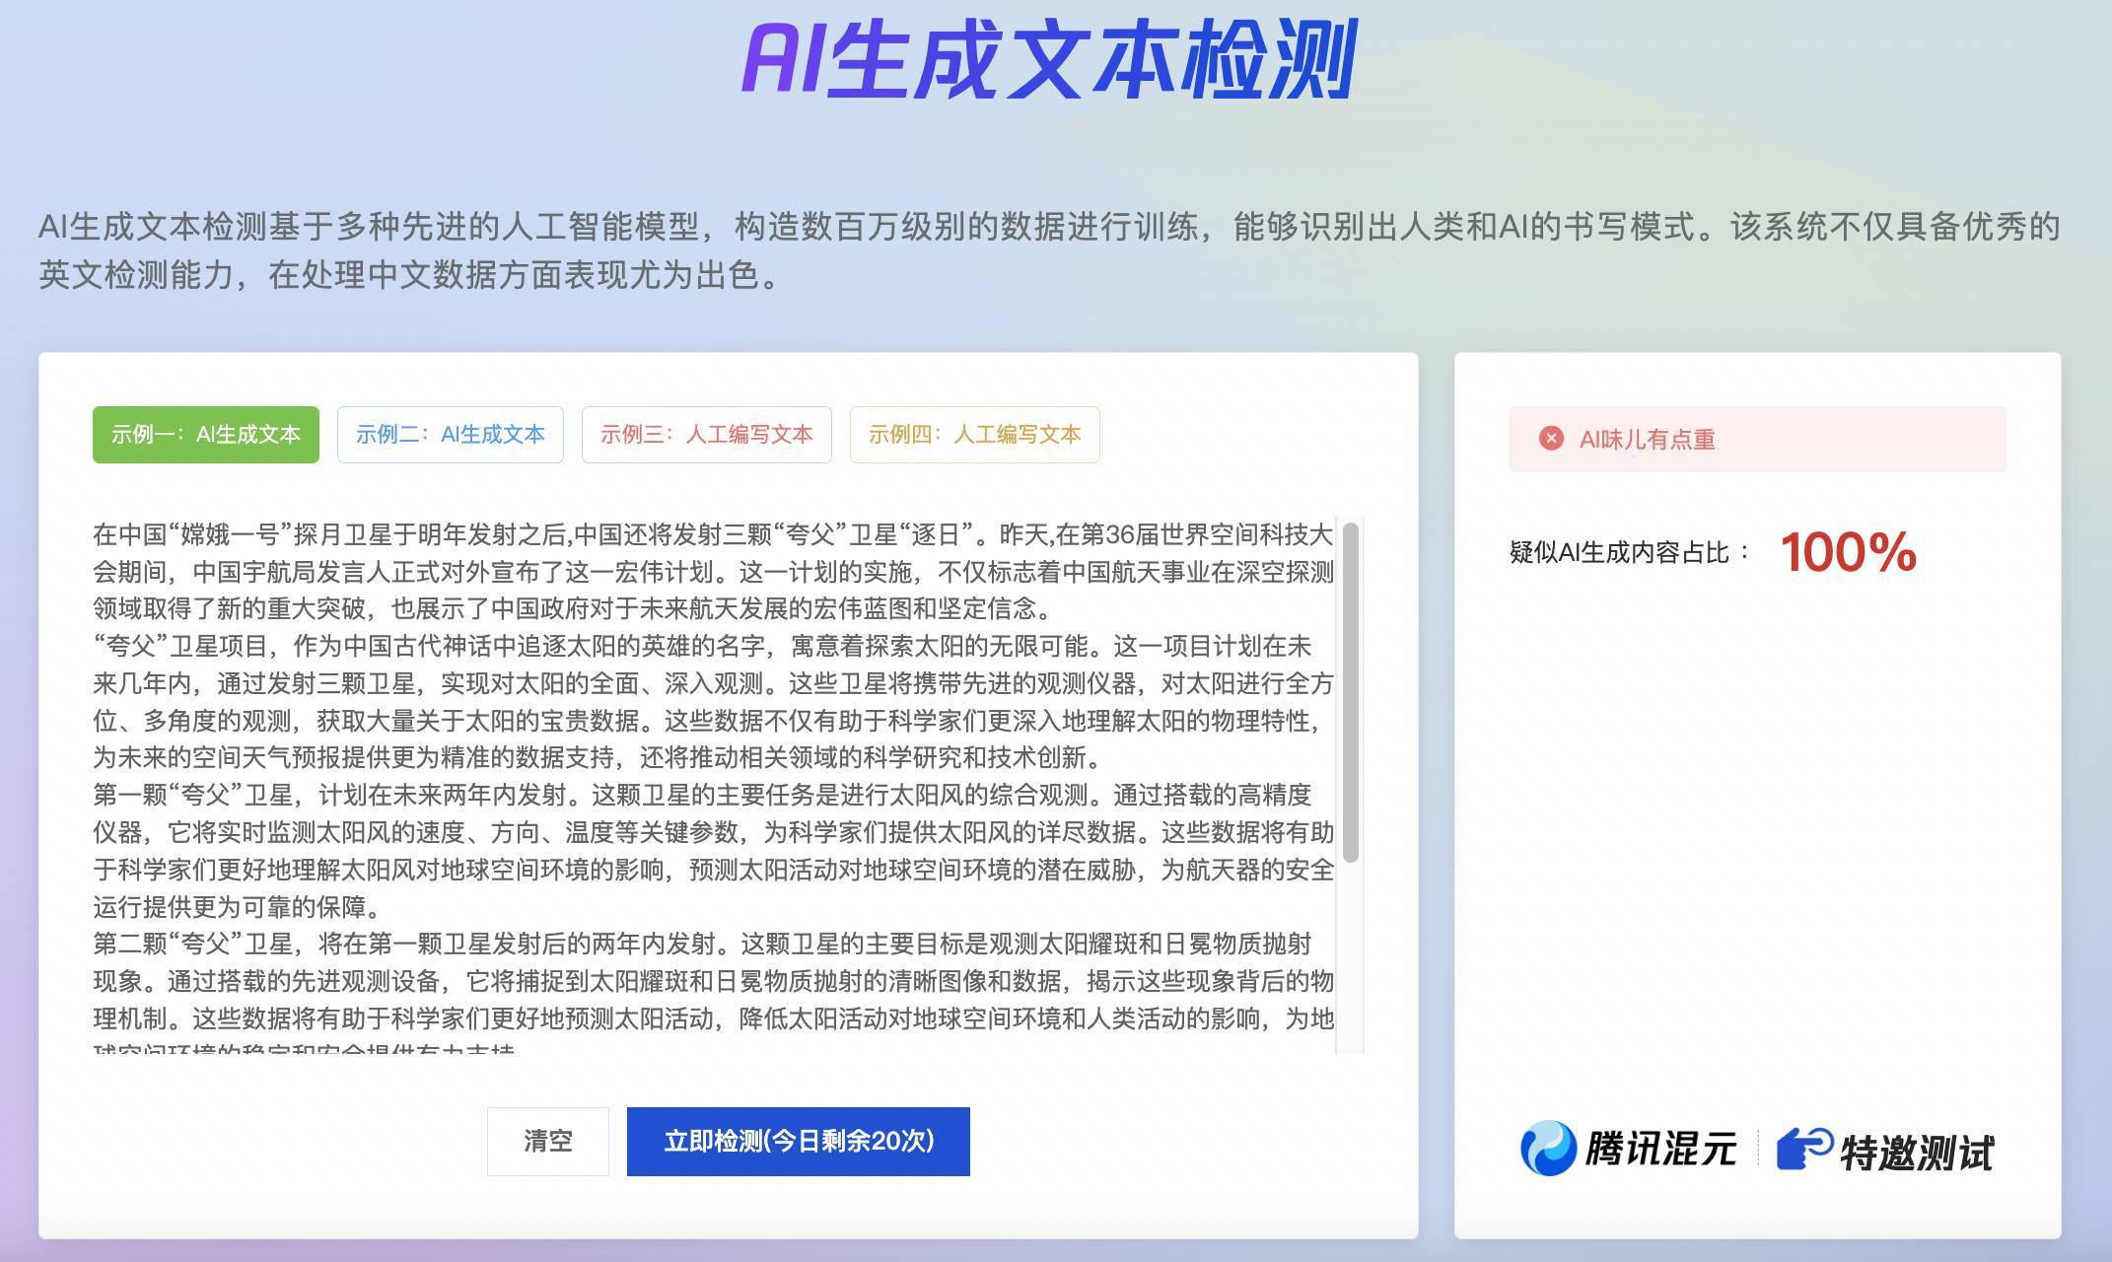Click the text area scrollbar thumb
This screenshot has width=2112, height=1262.
(x=1351, y=692)
